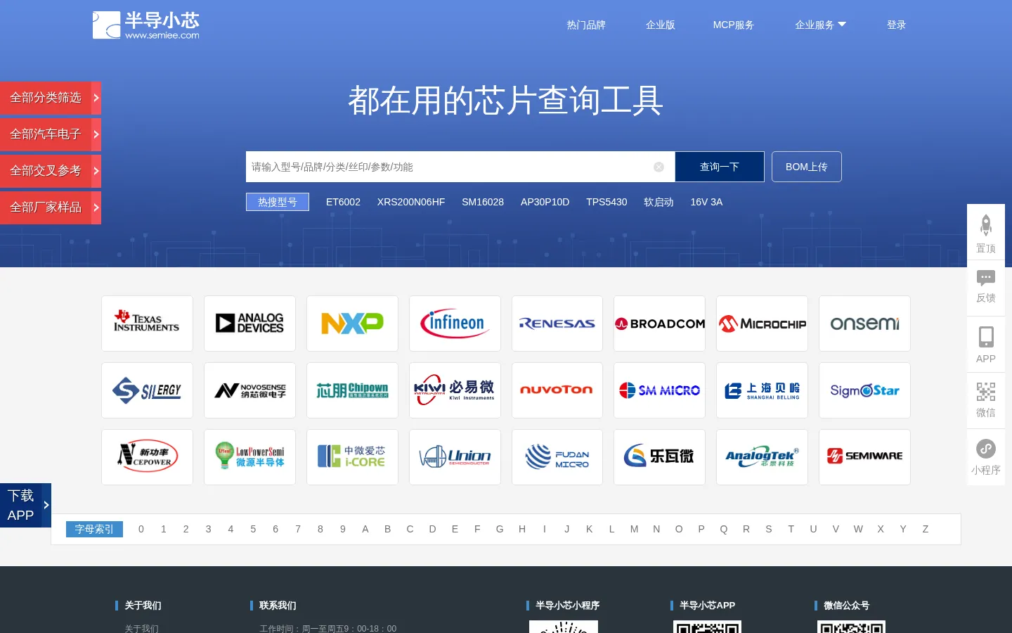The image size is (1012, 633).
Task: Expand the 全部汽车电子 side panel
Action: coord(51,134)
